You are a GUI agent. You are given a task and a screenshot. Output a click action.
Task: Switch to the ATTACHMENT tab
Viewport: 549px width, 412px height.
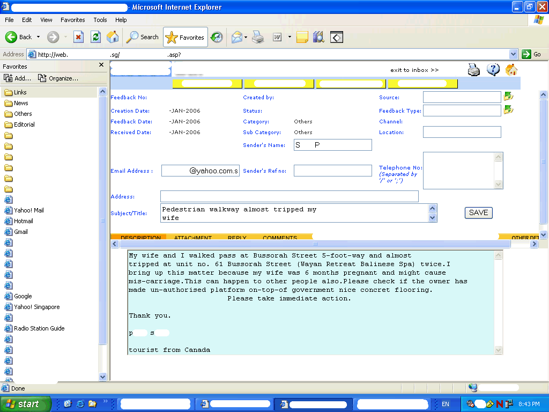193,238
